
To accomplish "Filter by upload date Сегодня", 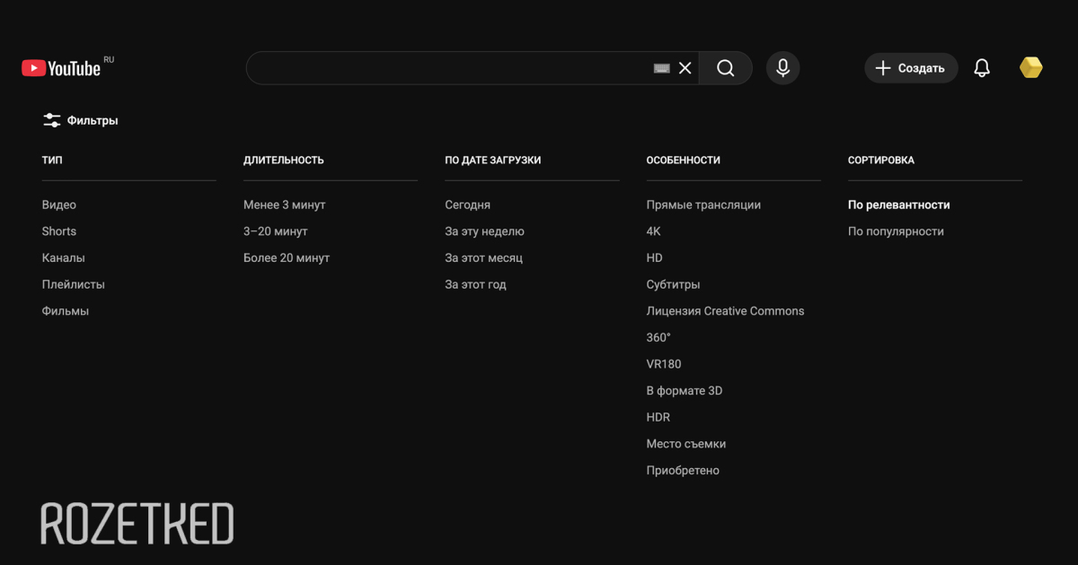I will tap(468, 204).
